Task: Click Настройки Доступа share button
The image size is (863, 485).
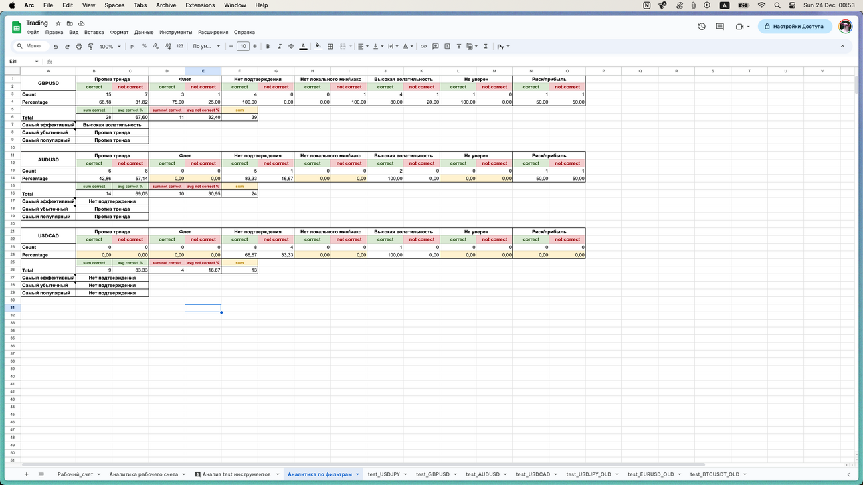Action: [x=795, y=27]
